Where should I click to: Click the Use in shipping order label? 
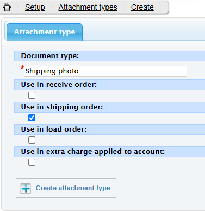tap(62, 107)
